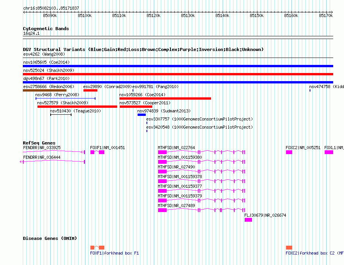This screenshot has width=344, height=265.
Task: Select the MTHFSD NM_001159377 transcript glyph
Action: click(201, 191)
